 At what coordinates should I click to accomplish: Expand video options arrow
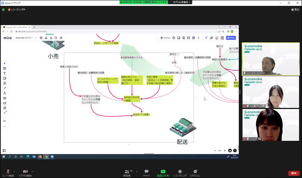coord(32,172)
